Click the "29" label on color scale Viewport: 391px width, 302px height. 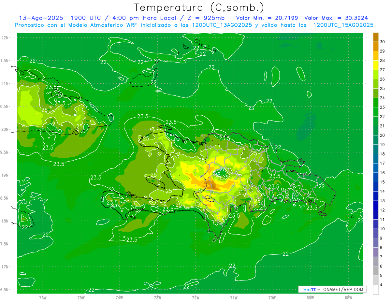coord(383,51)
